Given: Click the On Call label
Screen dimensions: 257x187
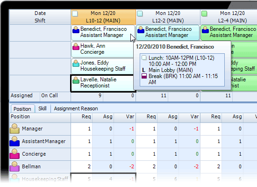Looking at the screenshot, I should click(50, 95).
